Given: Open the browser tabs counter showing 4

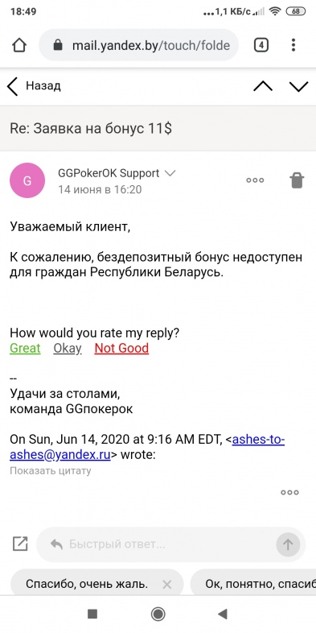Looking at the screenshot, I should coord(261,45).
